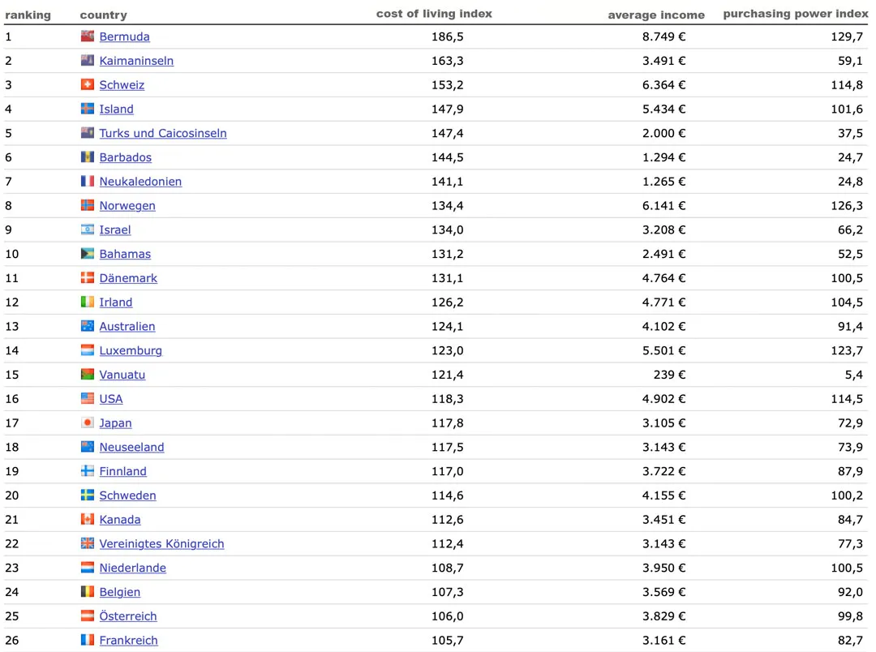Screen dimensions: 876x652
Task: Click the average income column header
Action: point(656,15)
